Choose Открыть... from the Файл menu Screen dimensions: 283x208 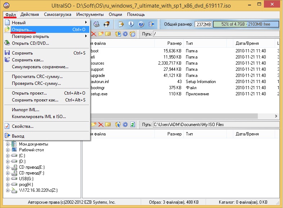[x=46, y=29]
